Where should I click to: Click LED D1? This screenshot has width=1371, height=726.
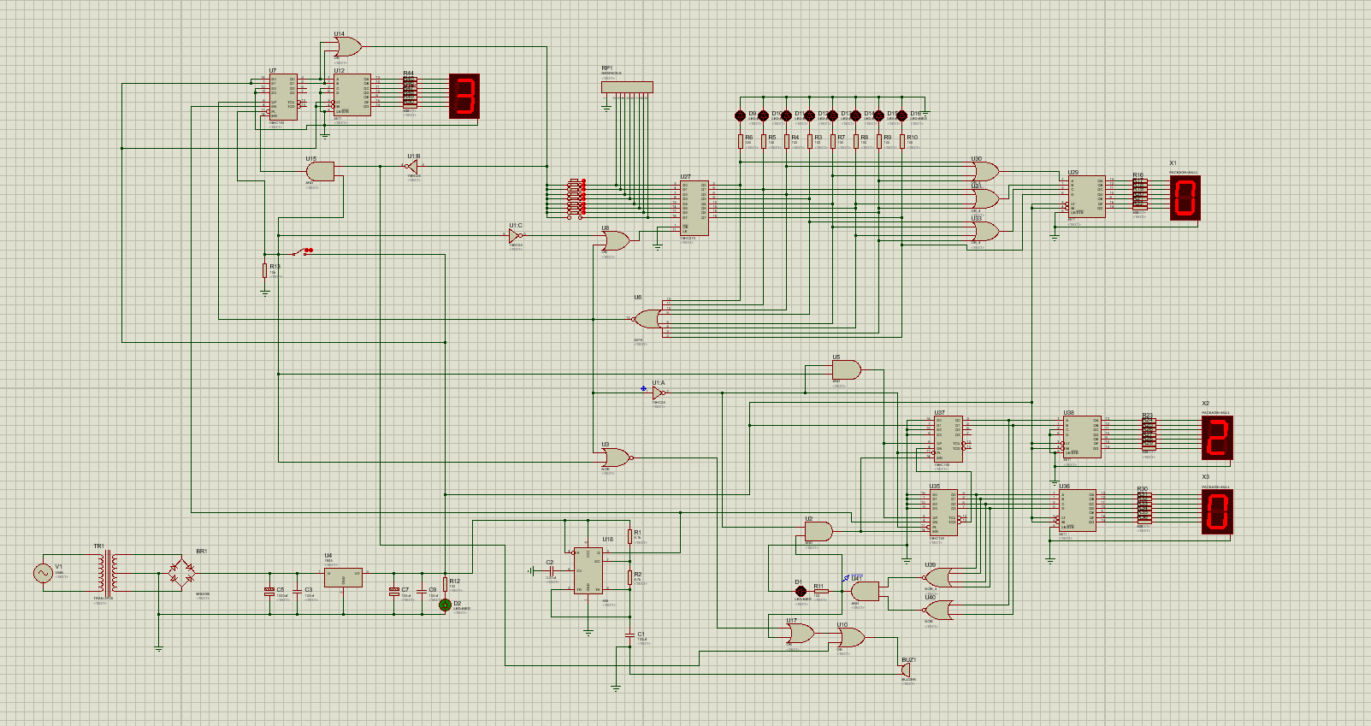click(x=801, y=591)
